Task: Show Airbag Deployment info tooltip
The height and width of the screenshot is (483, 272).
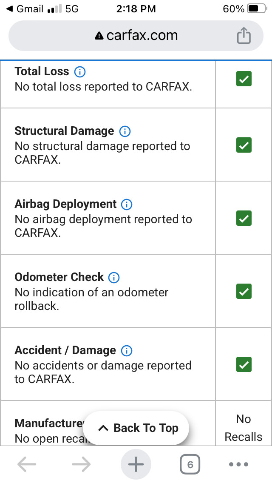Action: click(126, 204)
